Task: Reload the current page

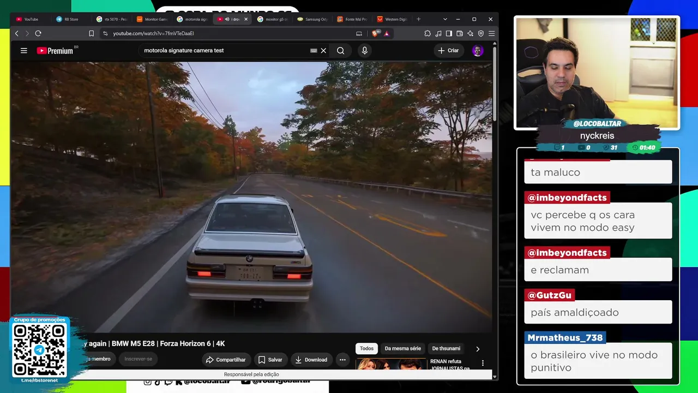Action: (38, 33)
